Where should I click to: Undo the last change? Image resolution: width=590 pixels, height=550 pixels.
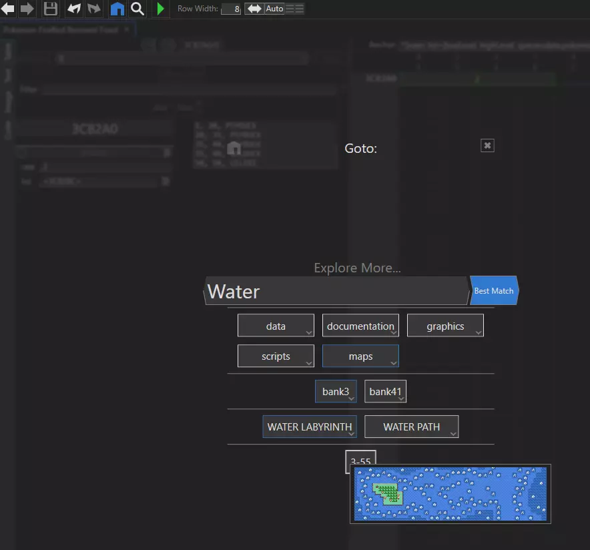[73, 9]
